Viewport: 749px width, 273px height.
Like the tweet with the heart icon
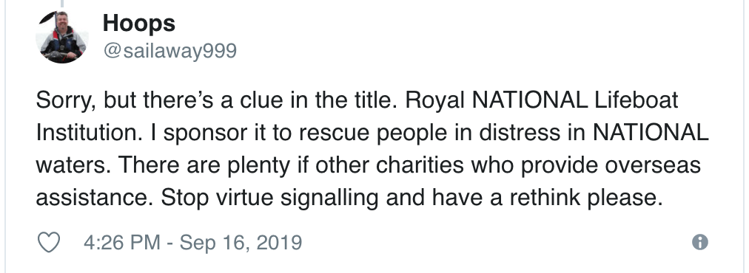tap(49, 243)
